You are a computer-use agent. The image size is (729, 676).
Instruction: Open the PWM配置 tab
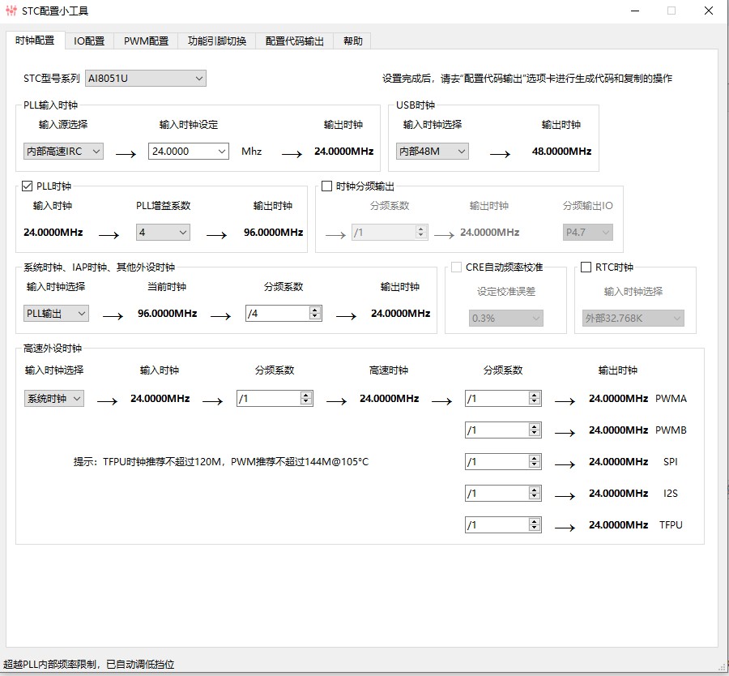coord(146,41)
